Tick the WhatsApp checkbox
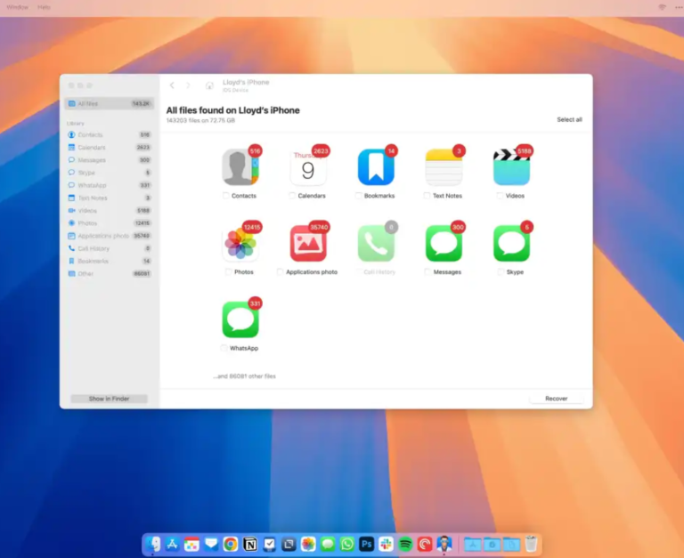The image size is (684, 558). pyautogui.click(x=224, y=348)
